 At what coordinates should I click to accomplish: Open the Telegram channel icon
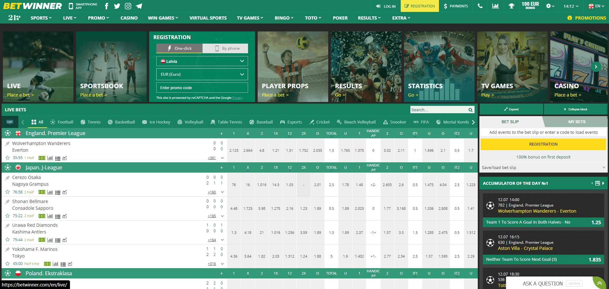(x=139, y=6)
